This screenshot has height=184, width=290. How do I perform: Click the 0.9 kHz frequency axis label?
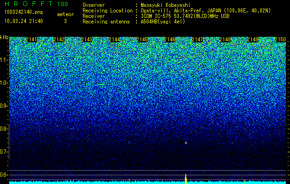[4, 106]
